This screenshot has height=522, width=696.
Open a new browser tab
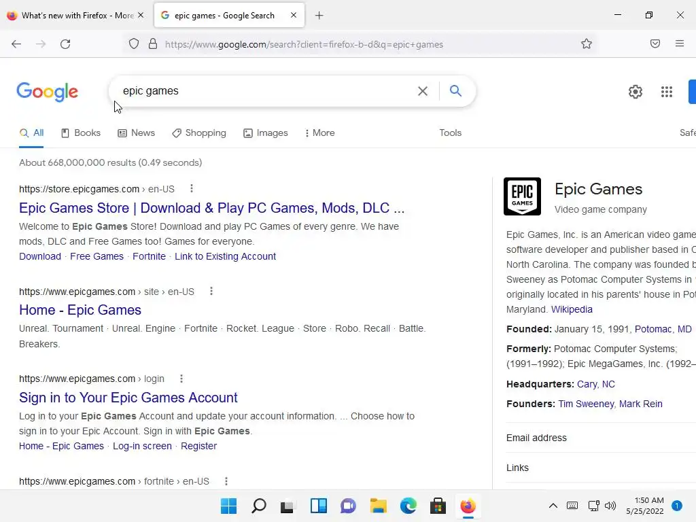tap(319, 16)
